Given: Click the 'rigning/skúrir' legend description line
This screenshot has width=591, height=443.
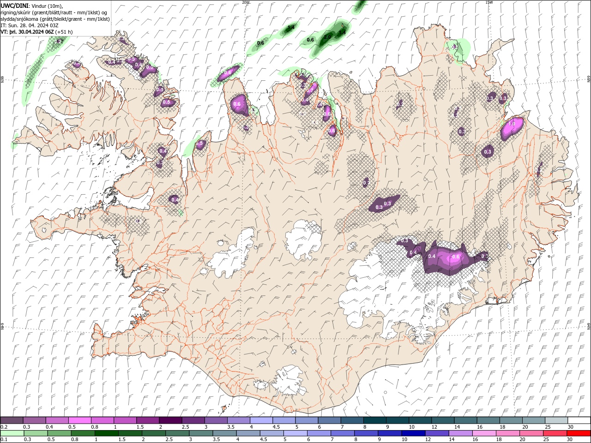Looking at the screenshot, I should 54,12.
